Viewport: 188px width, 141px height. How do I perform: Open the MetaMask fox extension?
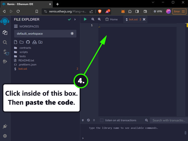pos(123,11)
